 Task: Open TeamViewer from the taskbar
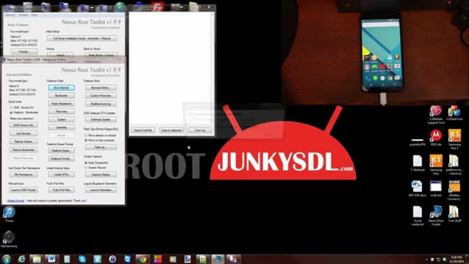pyautogui.click(x=128, y=259)
